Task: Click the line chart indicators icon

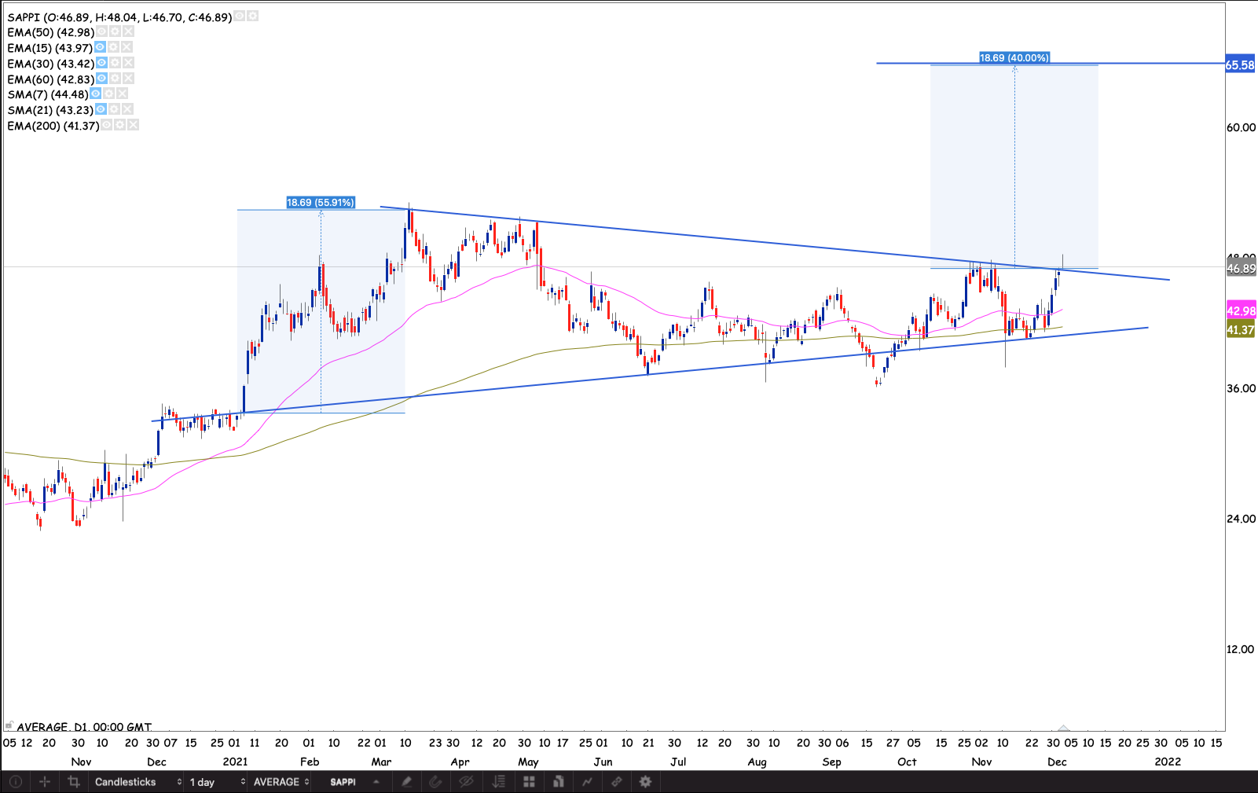Action: tap(587, 782)
